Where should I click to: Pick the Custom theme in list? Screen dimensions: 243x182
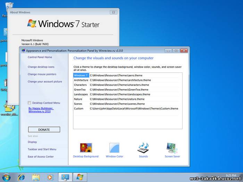(78, 109)
